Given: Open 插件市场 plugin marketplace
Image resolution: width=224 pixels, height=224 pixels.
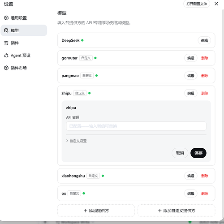Looking at the screenshot, I should point(24,68).
